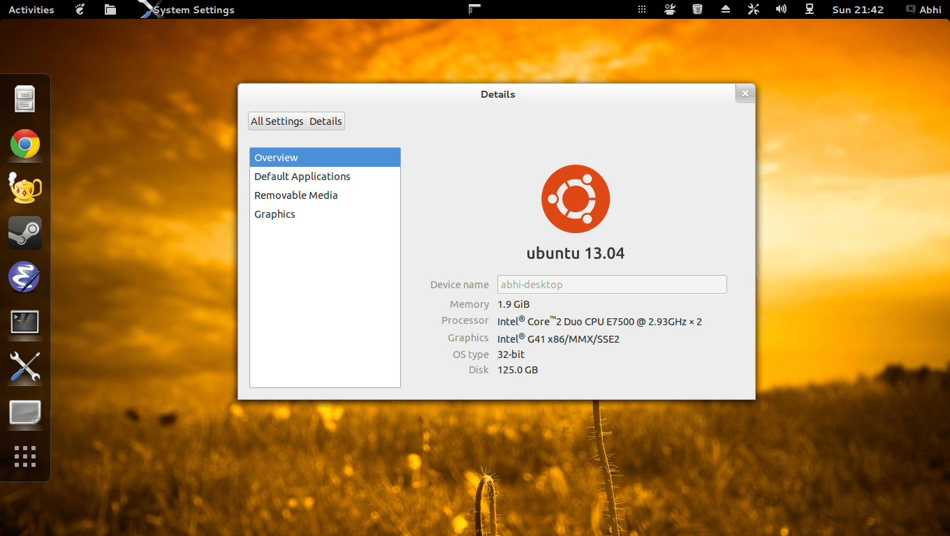Open the Sun 21:42 clock menu
Viewport: 950px width, 536px height.
[x=858, y=10]
